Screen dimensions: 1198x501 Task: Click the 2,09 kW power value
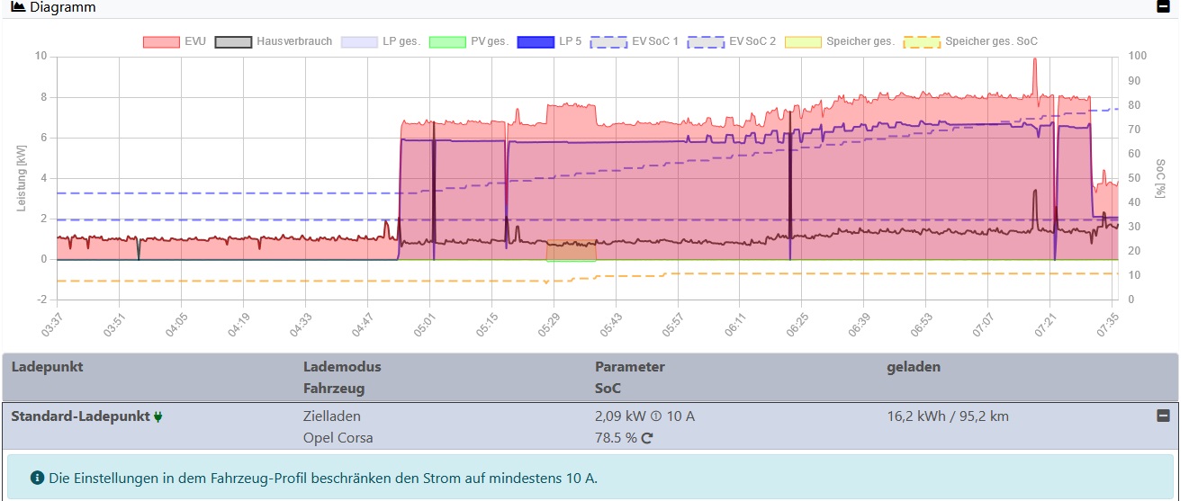620,416
